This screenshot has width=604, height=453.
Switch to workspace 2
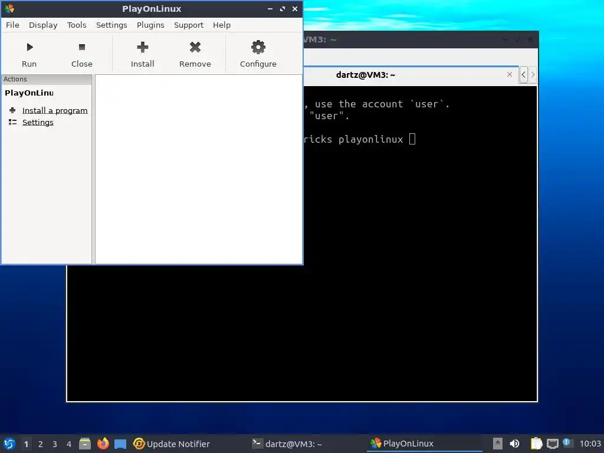pos(41,444)
